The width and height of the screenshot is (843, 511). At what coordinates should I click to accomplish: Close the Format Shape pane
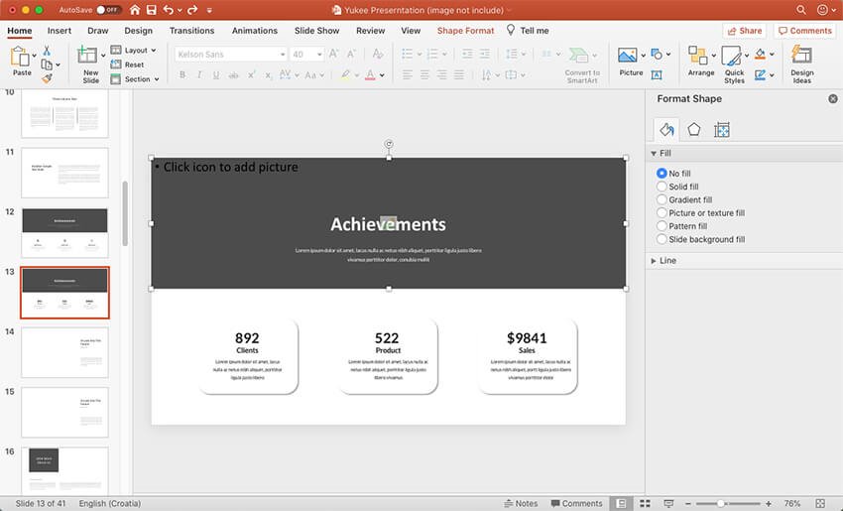(x=833, y=98)
